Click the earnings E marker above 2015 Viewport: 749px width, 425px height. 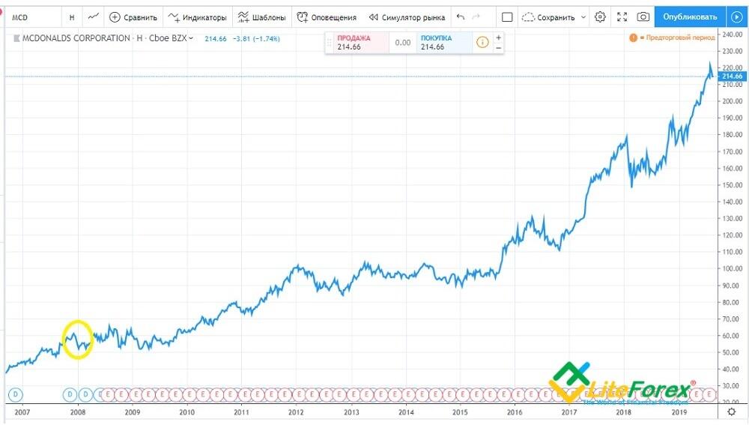[464, 394]
